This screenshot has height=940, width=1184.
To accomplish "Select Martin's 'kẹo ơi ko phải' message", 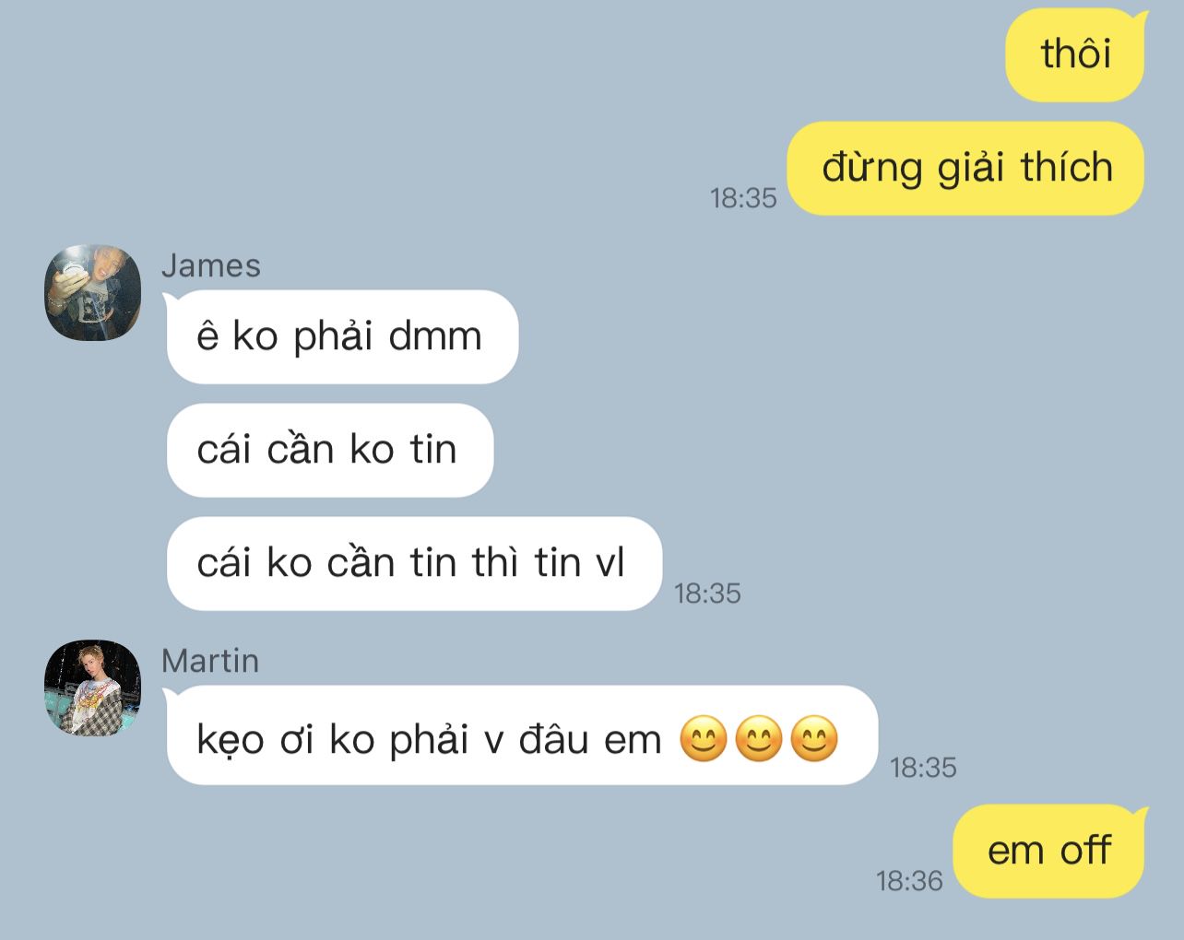I will (x=522, y=735).
